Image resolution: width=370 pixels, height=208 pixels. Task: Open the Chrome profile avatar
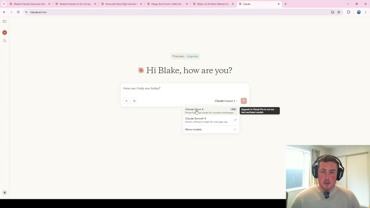(359, 12)
